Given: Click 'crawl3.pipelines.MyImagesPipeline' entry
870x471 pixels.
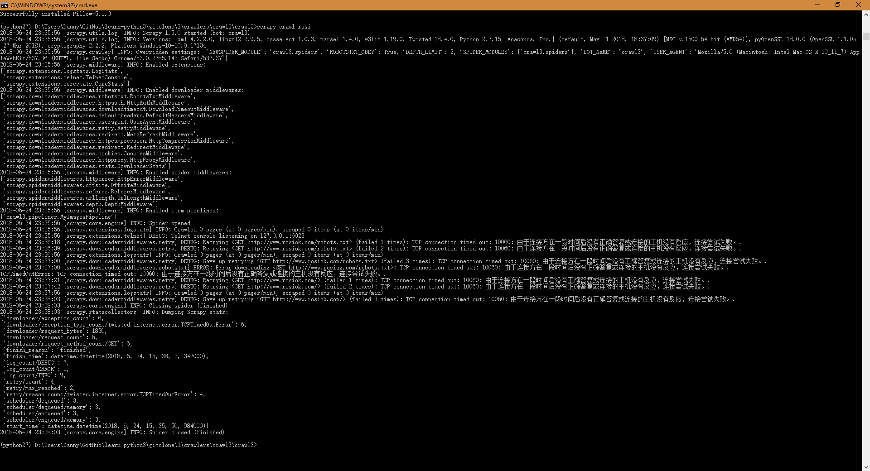Looking at the screenshot, I should 59,217.
